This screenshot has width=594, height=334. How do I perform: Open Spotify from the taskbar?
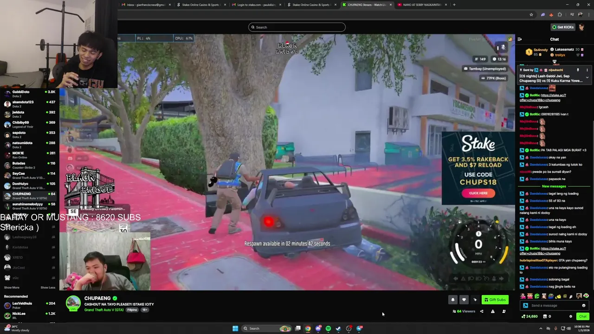tap(328, 328)
